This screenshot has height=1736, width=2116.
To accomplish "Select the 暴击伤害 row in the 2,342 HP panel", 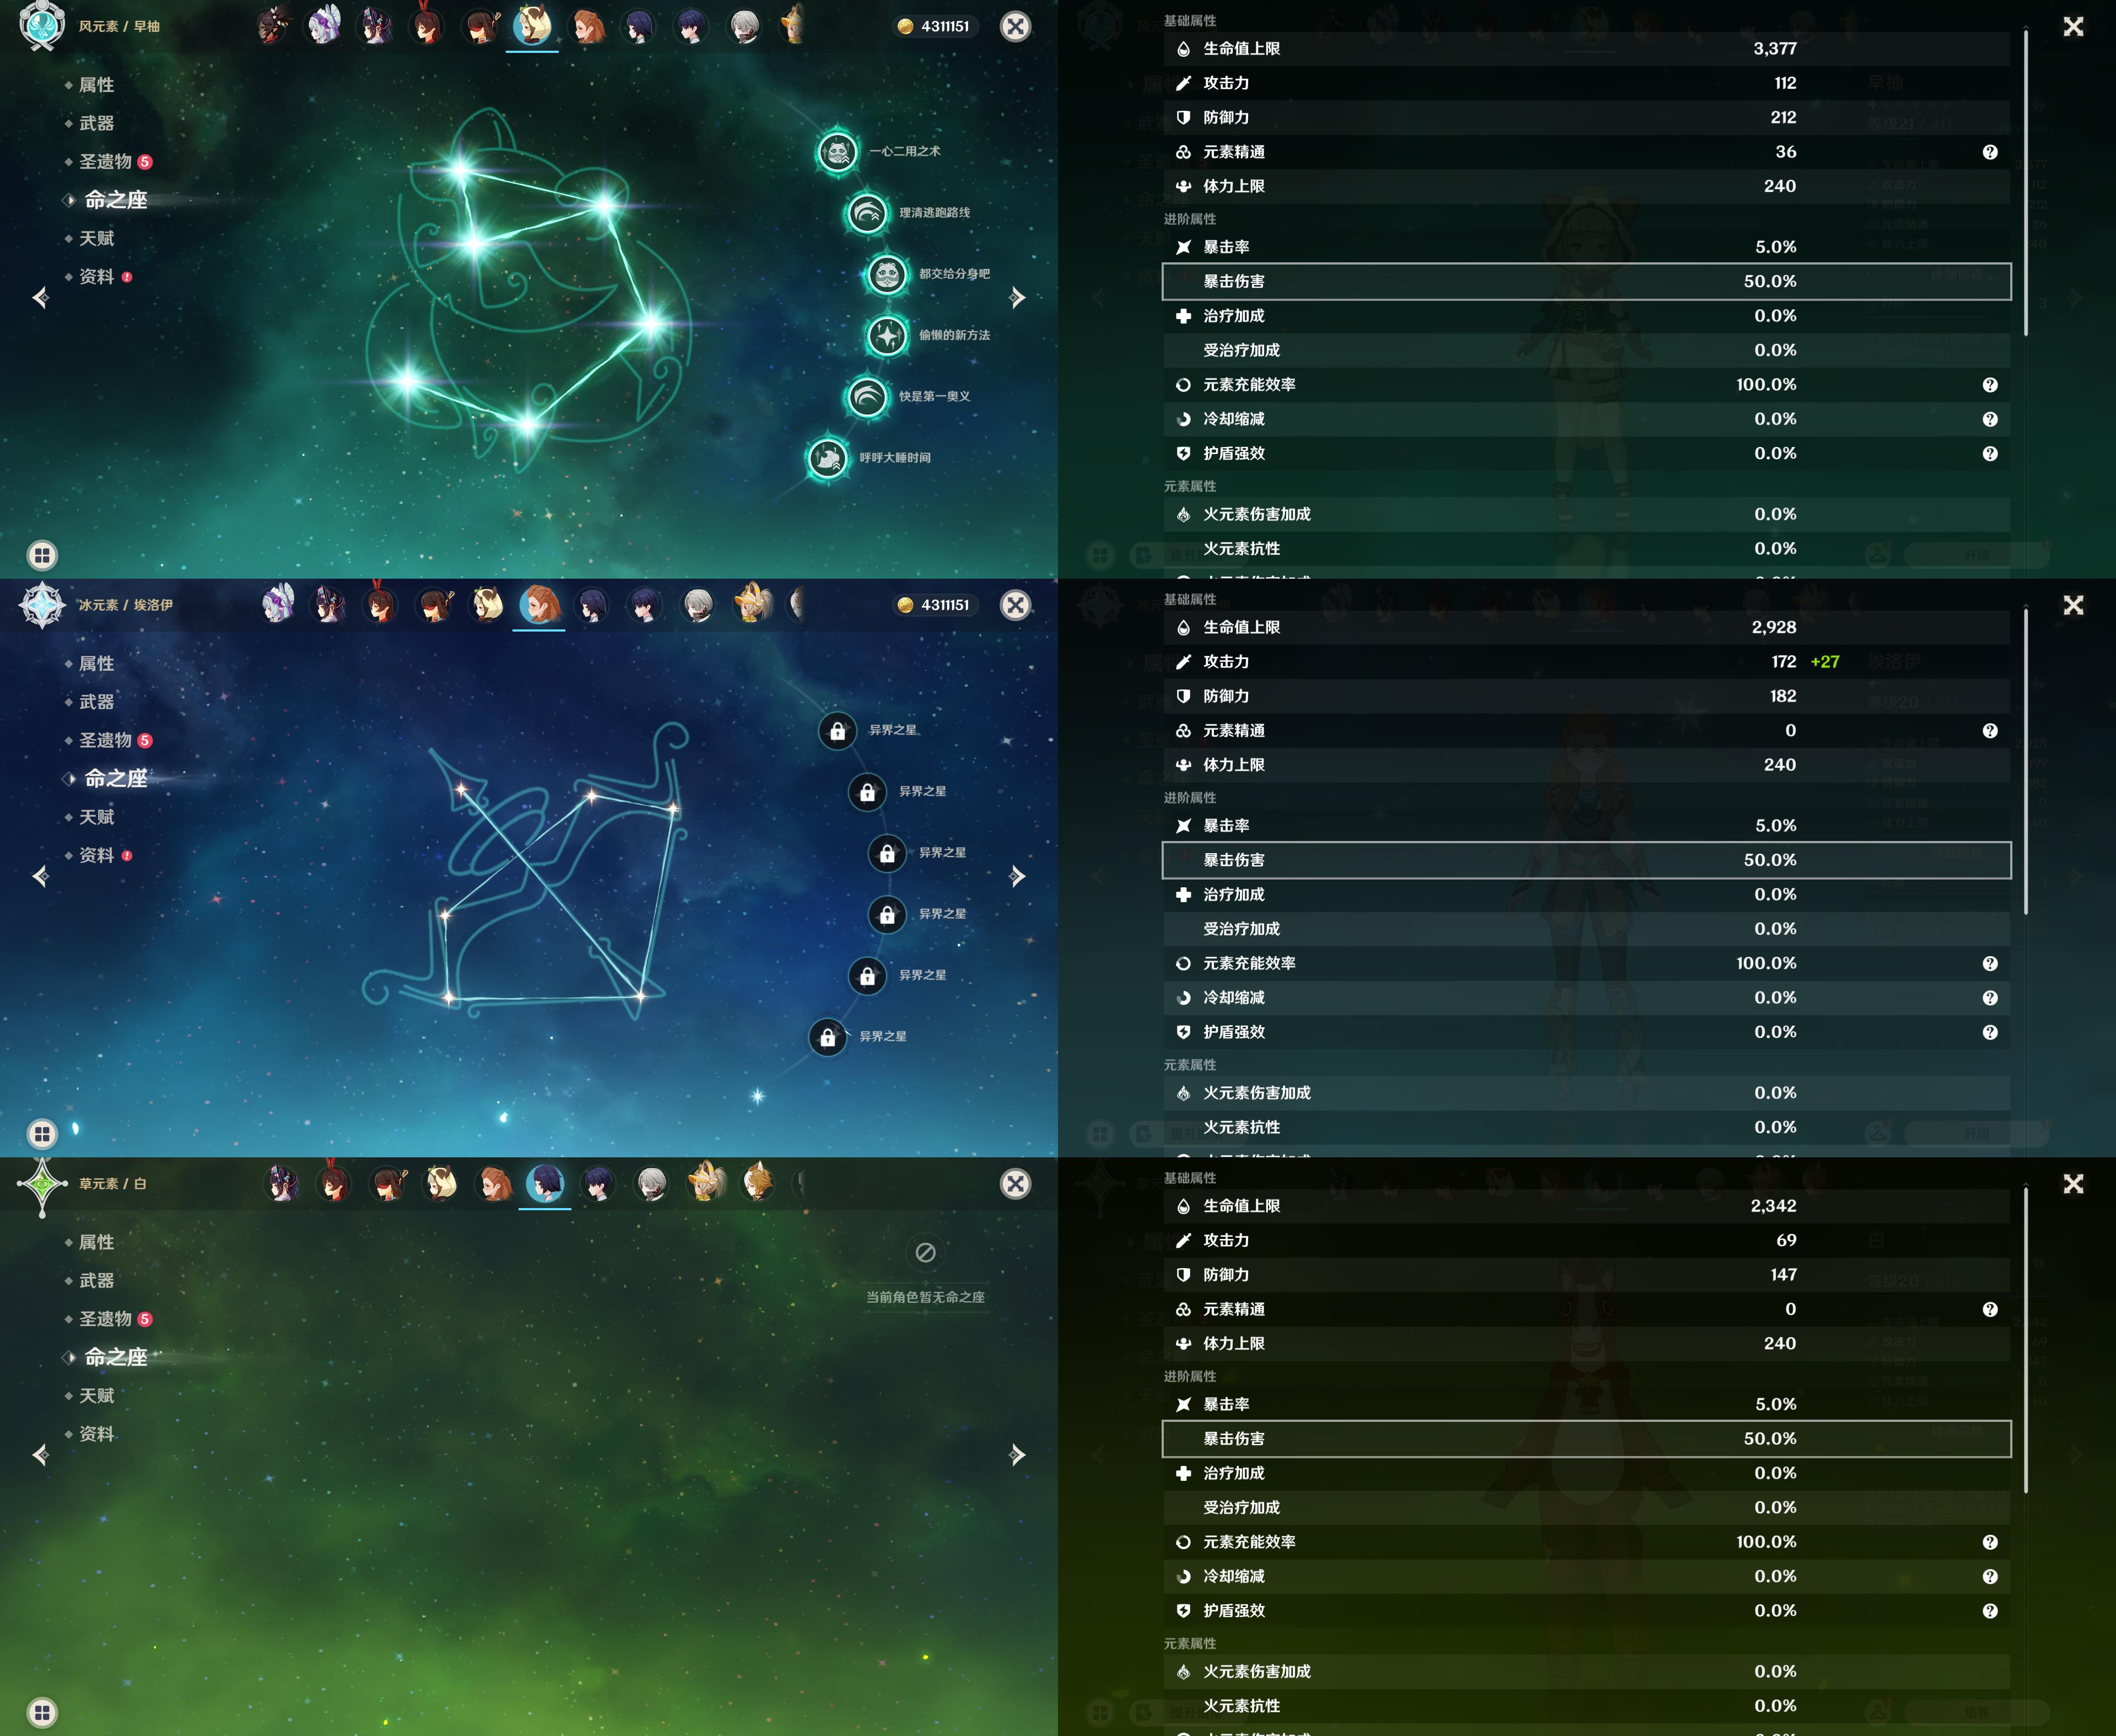I will point(1586,1439).
